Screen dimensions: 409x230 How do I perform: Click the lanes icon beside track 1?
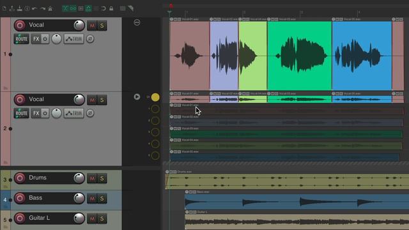click(x=137, y=22)
